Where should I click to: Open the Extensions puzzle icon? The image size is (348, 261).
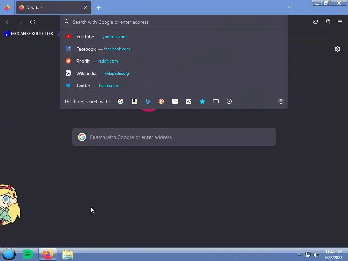tap(328, 22)
